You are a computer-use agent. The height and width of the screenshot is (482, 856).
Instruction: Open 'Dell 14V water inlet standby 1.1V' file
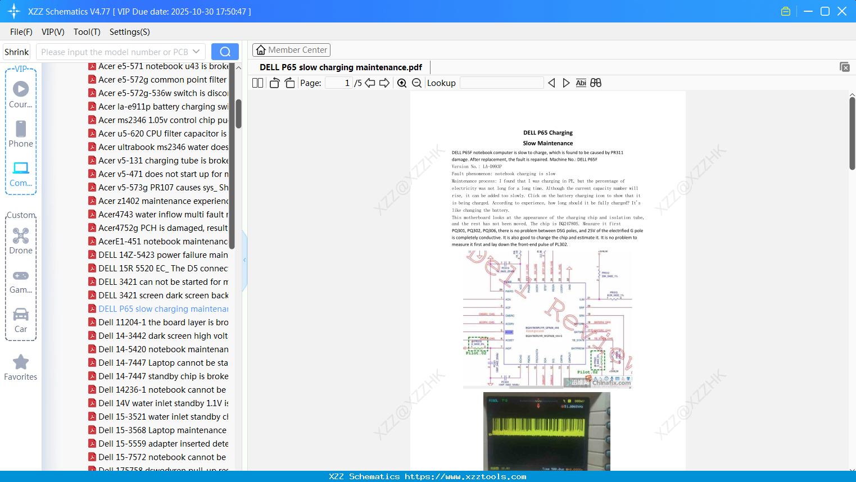tap(158, 403)
